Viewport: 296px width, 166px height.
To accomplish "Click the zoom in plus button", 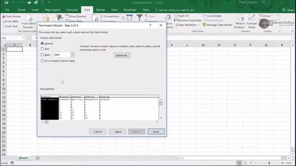I will pyautogui.click(x=283, y=163).
